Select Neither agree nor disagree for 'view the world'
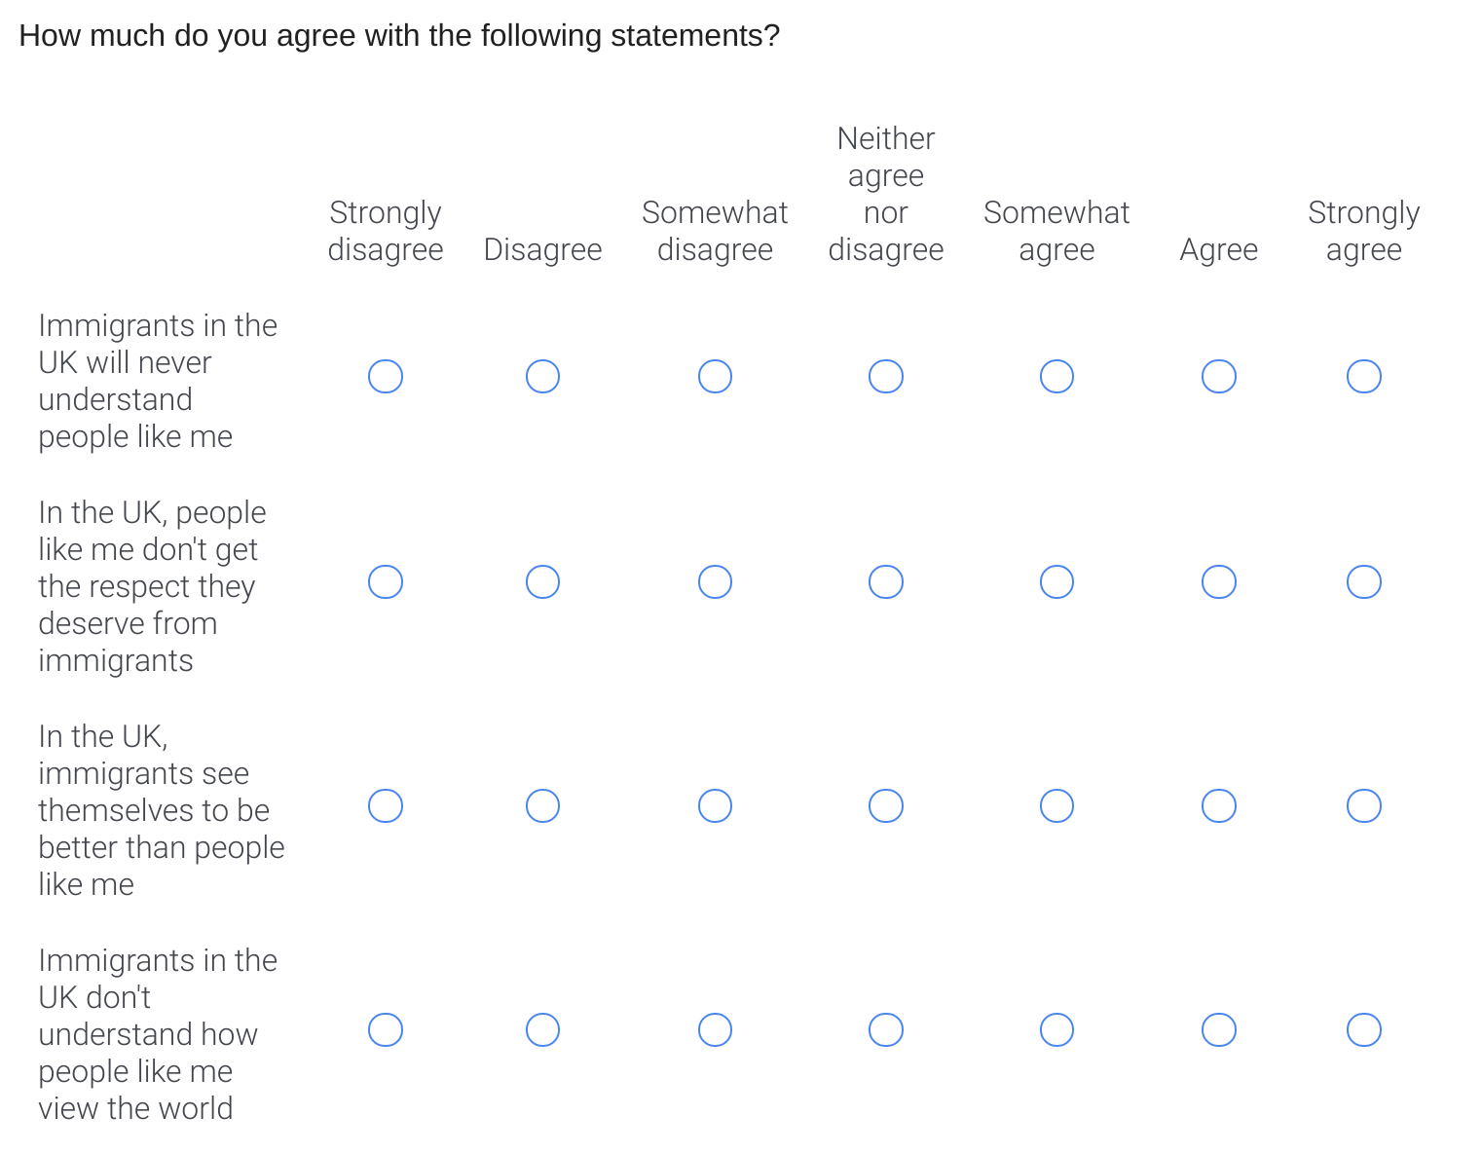The height and width of the screenshot is (1153, 1482). (x=886, y=1030)
